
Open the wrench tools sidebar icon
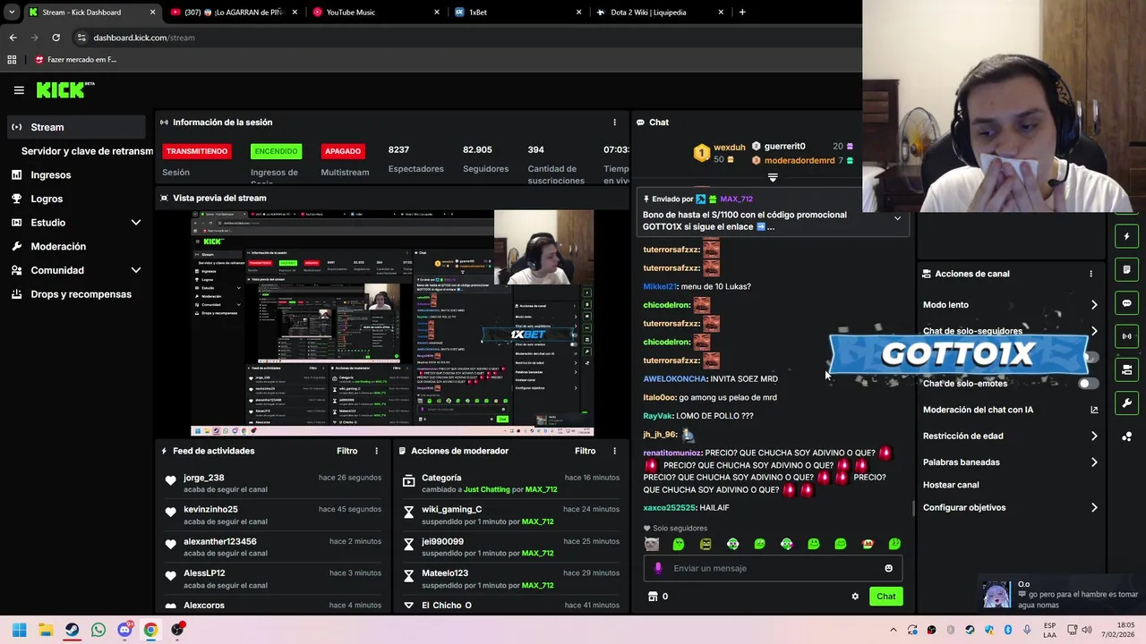(x=1126, y=403)
